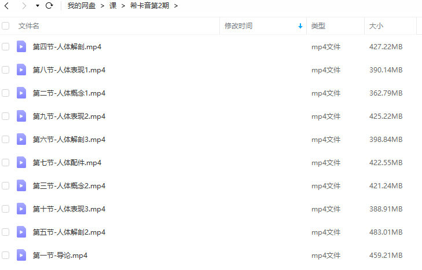This screenshot has width=422, height=270.
Task: Check the box for 第二节-人体概念1.mp4
Action: [x=5, y=93]
